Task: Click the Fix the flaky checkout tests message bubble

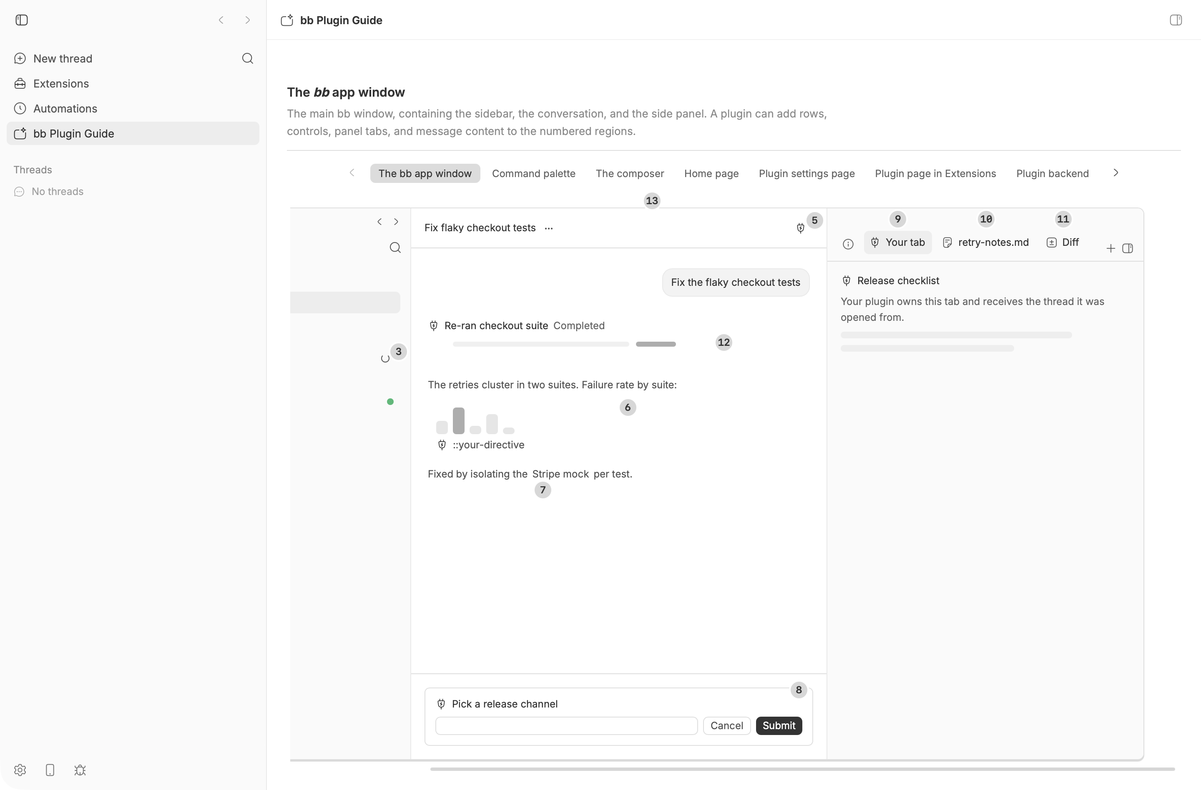Action: click(x=735, y=282)
